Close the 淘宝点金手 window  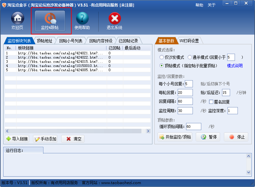tap(246, 4)
